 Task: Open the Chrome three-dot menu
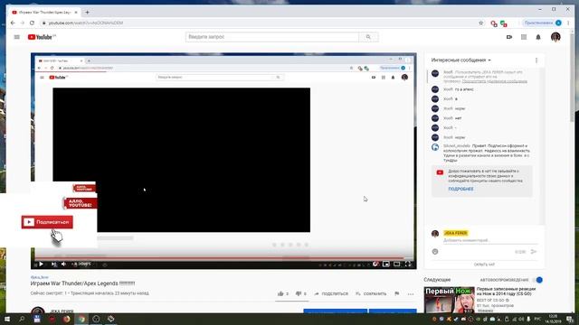tap(568, 23)
